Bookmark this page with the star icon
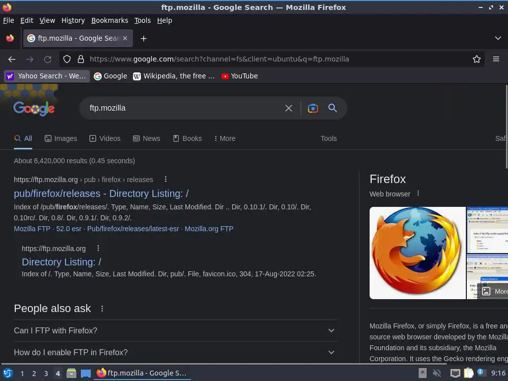508x381 pixels. point(477,60)
